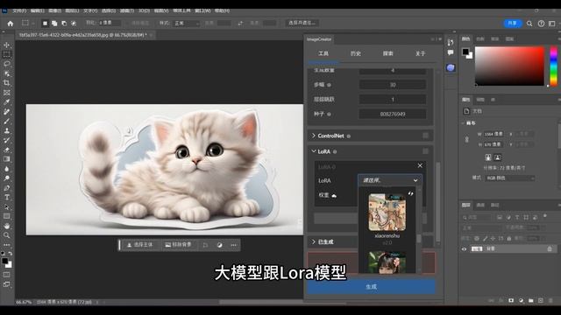Collapse the 画布 properties section
Image resolution: width=561 pixels, height=315 pixels.
(x=463, y=123)
